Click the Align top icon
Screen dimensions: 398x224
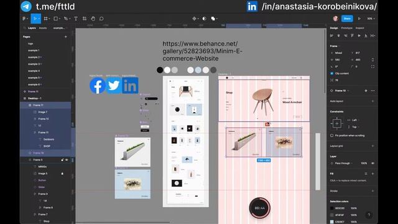352,36
